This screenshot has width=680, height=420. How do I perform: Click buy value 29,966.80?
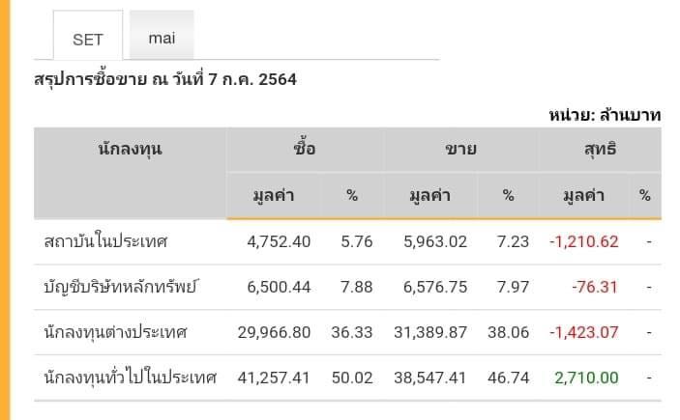tap(274, 332)
